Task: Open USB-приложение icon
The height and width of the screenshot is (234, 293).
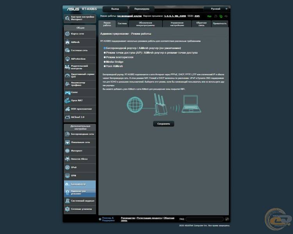Action: [x=67, y=109]
